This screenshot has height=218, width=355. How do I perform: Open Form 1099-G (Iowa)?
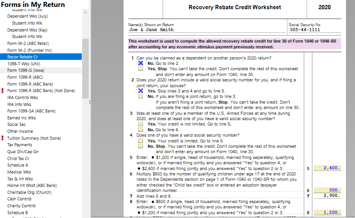tap(26, 70)
